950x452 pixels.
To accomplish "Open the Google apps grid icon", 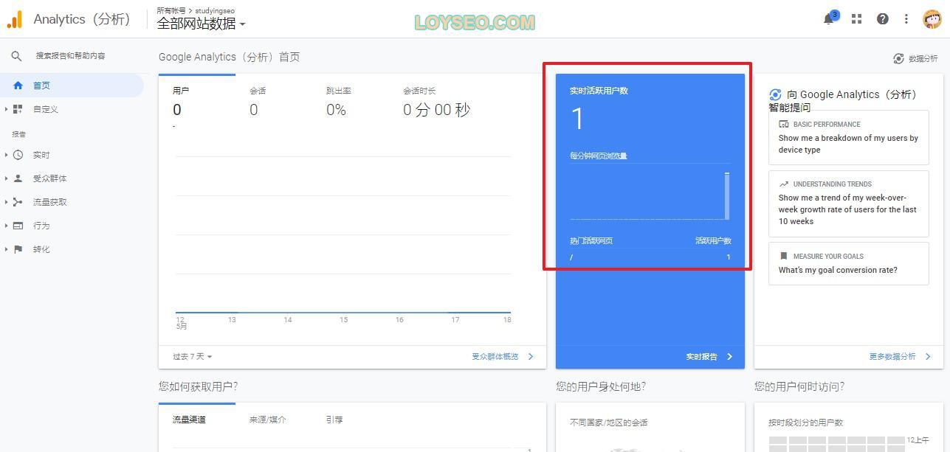I will point(856,19).
